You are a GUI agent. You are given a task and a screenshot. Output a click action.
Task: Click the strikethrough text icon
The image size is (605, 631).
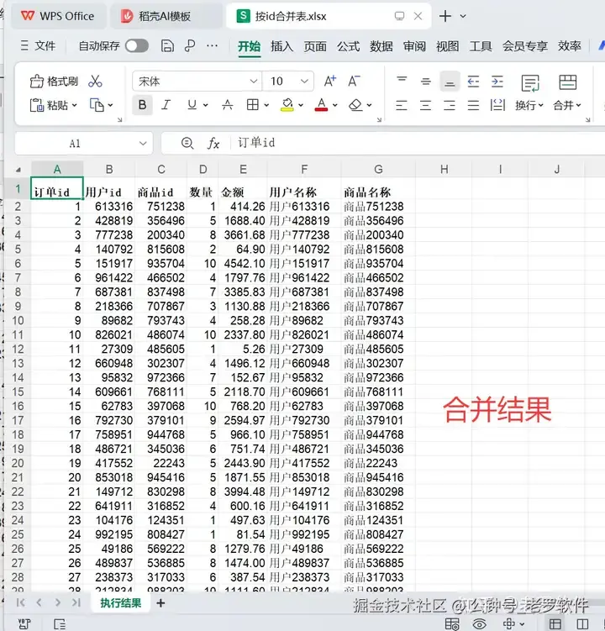pos(228,105)
